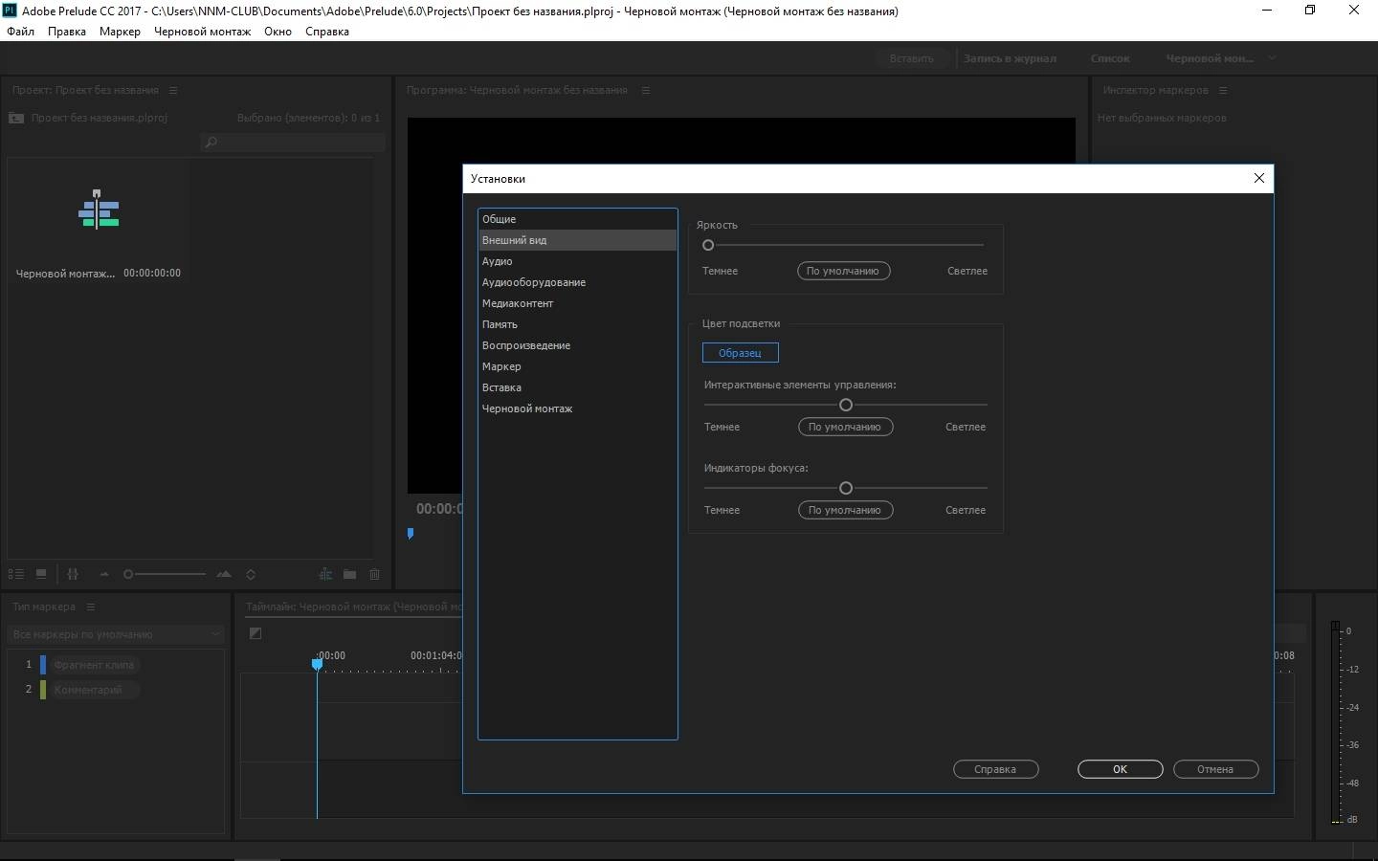Switch Project panel to thumbnail view

pos(41,574)
